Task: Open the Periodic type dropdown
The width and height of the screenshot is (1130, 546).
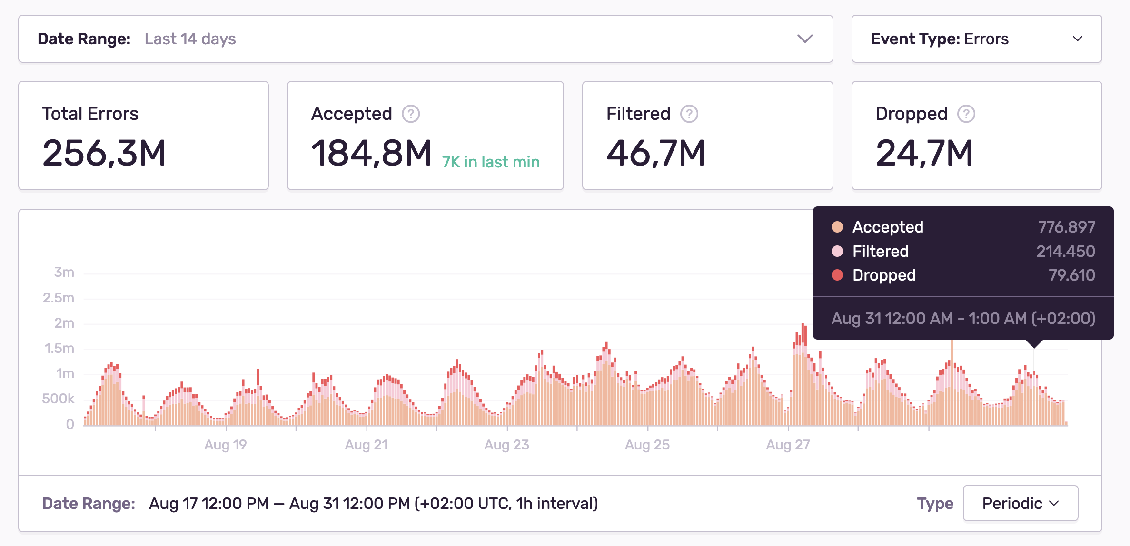Action: [1021, 503]
